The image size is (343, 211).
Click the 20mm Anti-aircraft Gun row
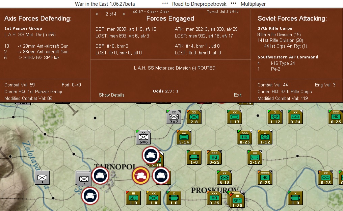click(36, 46)
